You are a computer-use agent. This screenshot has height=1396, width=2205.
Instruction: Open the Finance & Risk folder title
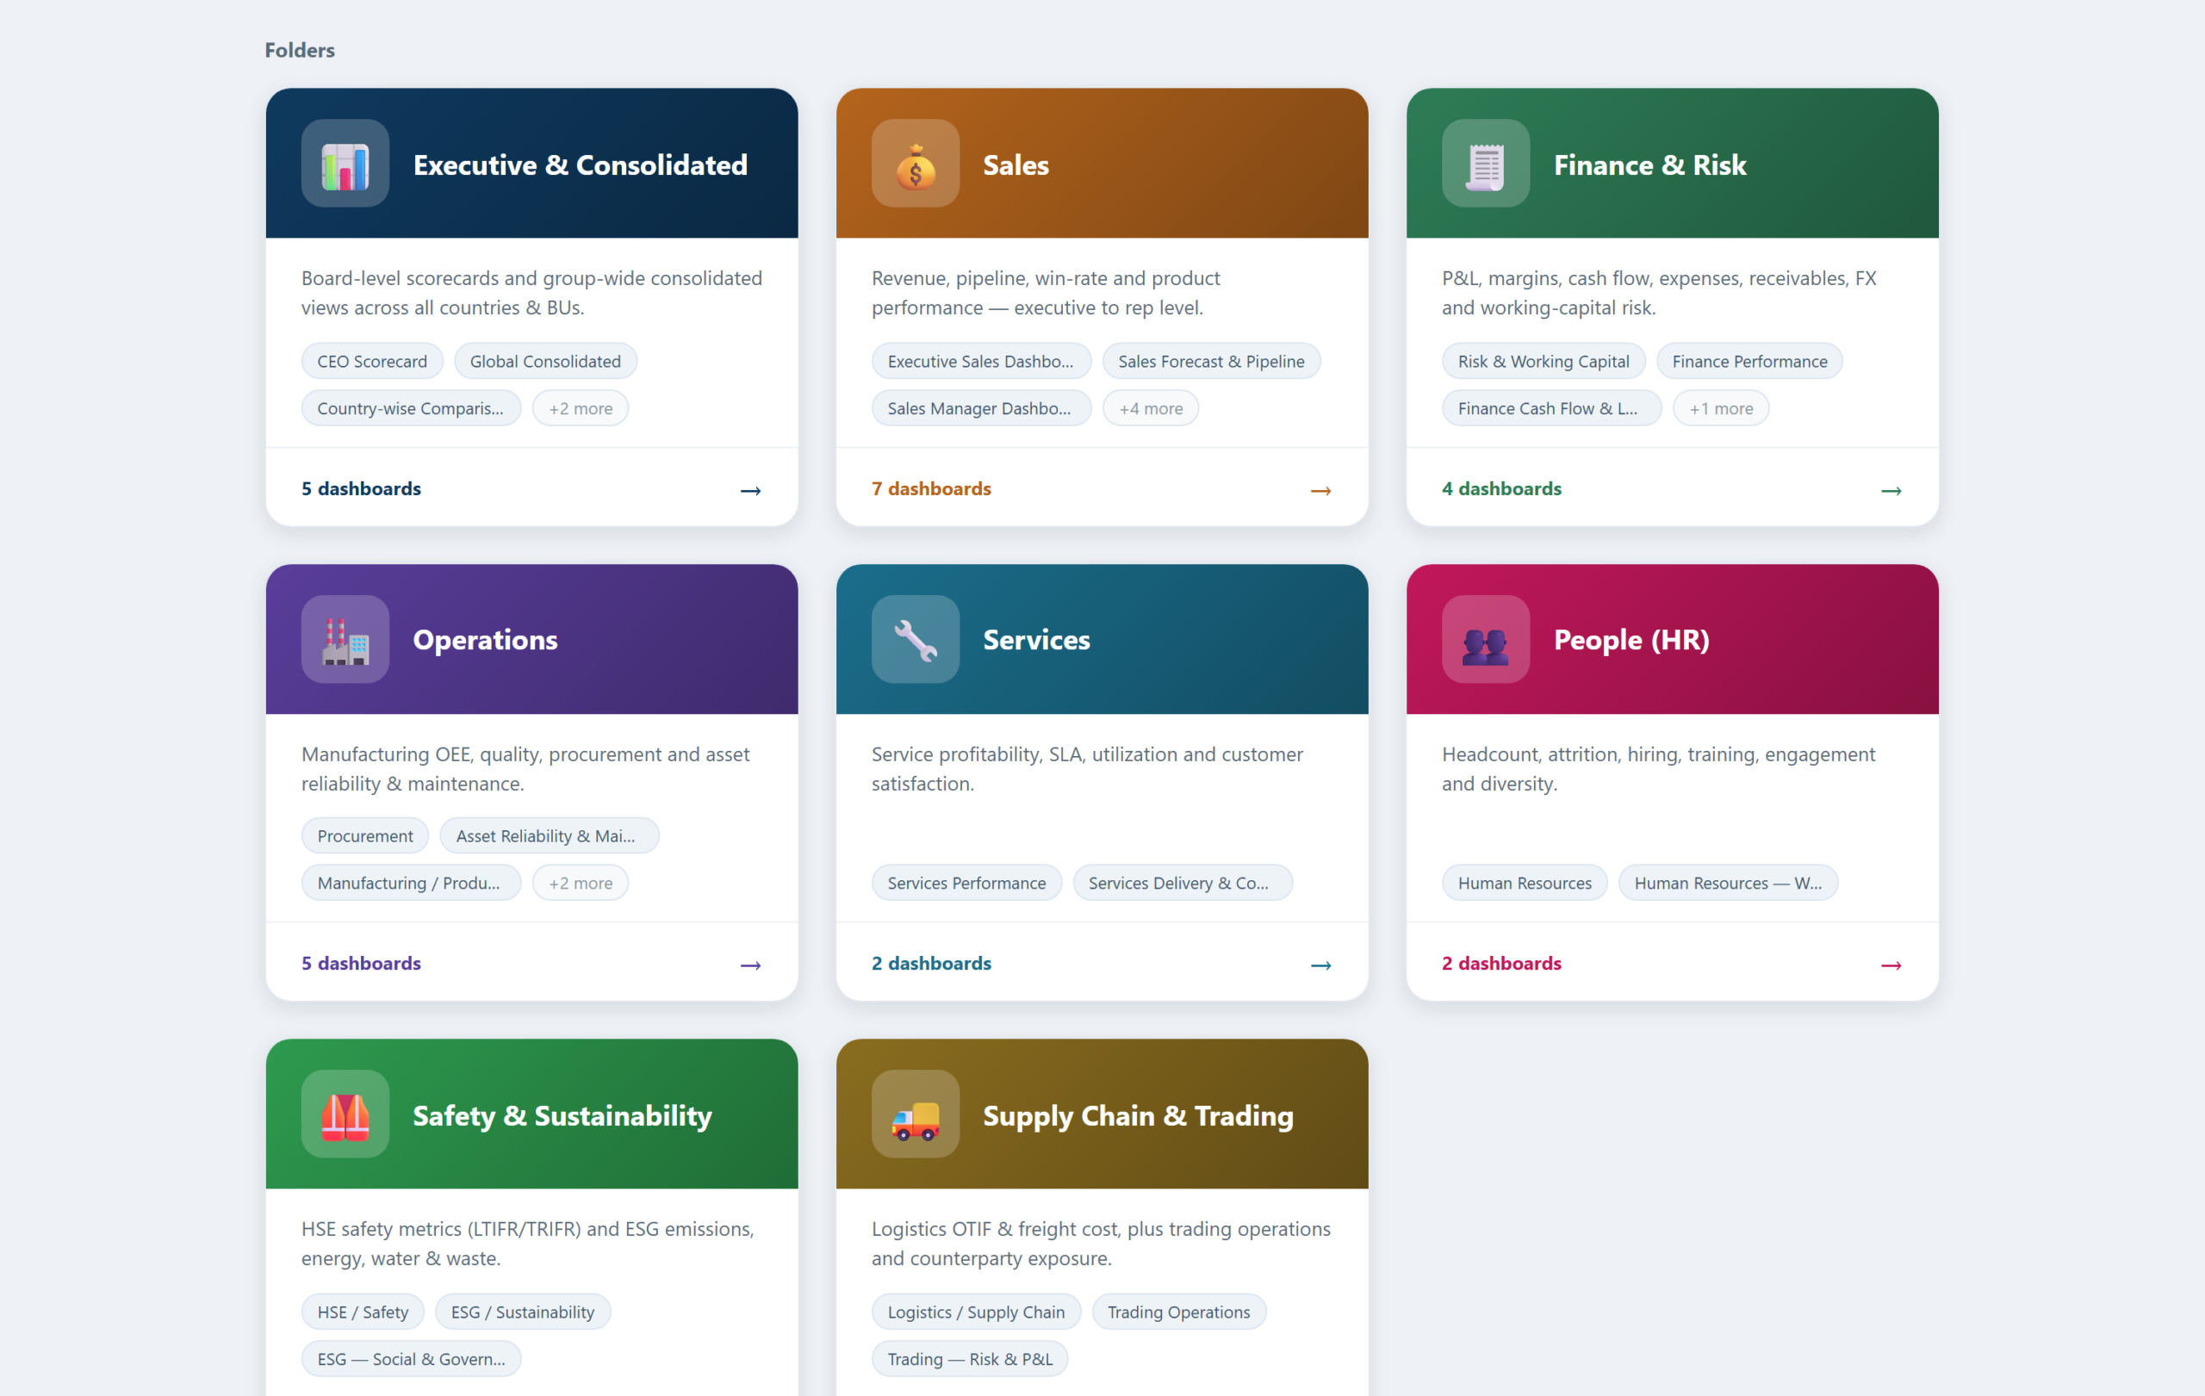1650,164
